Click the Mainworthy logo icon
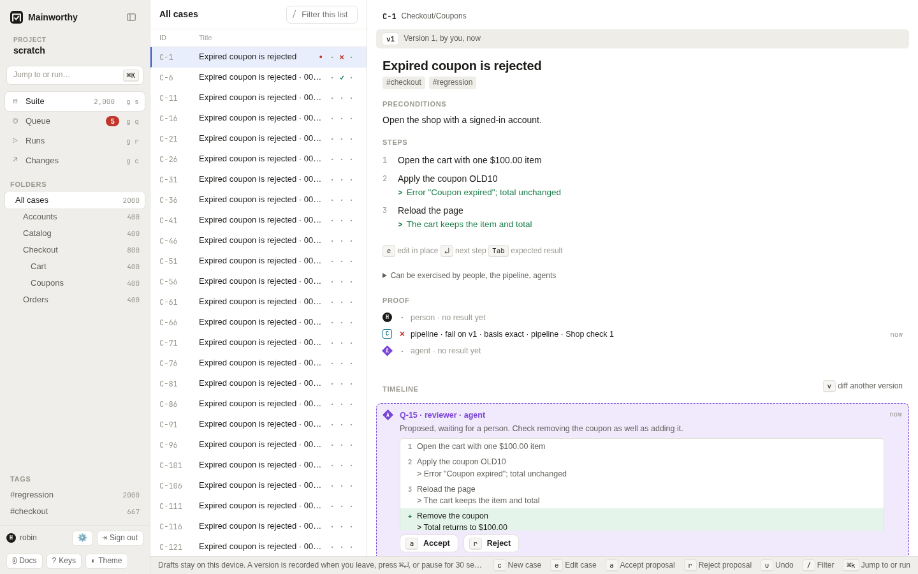Screen dimensions: 918x574 pos(17,17)
